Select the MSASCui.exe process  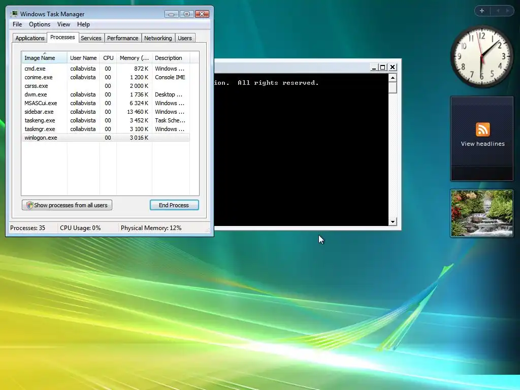tap(106, 103)
